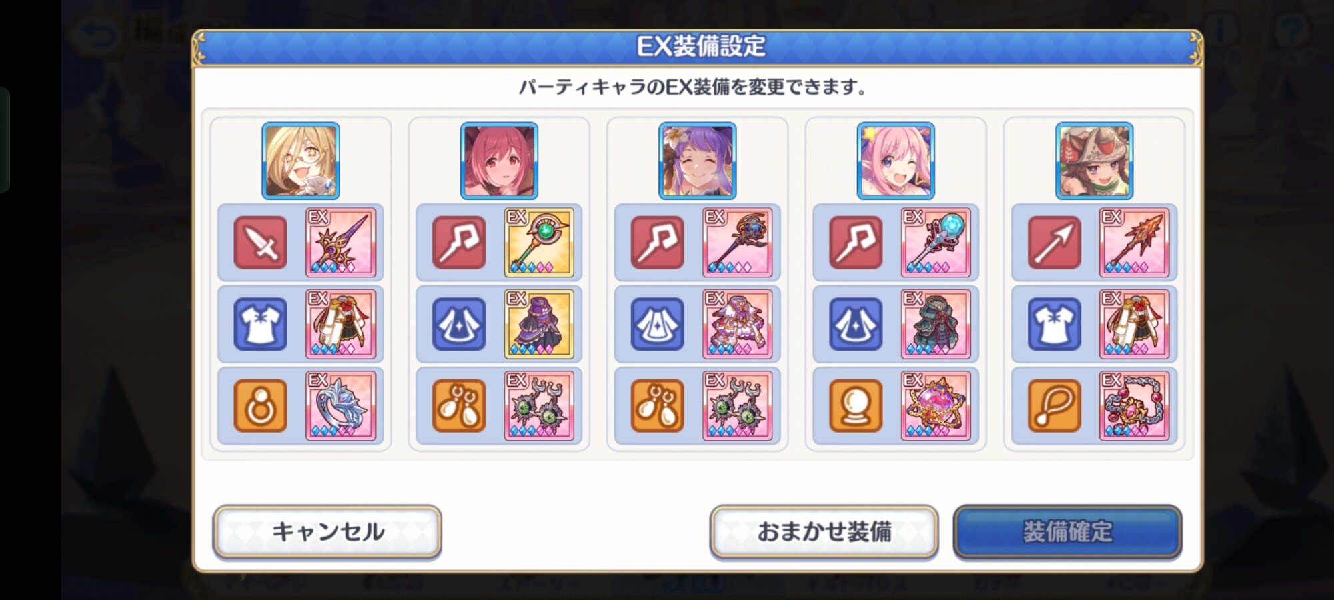
Task: Tap the blonde glasses character portrait
Action: pos(300,161)
